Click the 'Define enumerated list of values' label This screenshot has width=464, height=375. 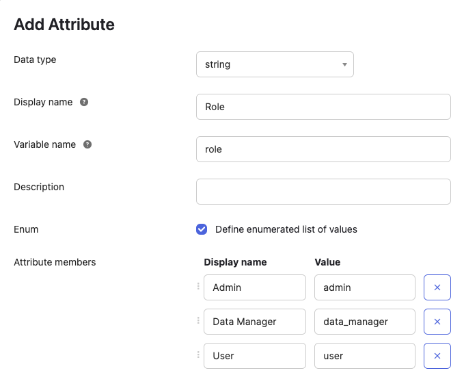click(286, 229)
